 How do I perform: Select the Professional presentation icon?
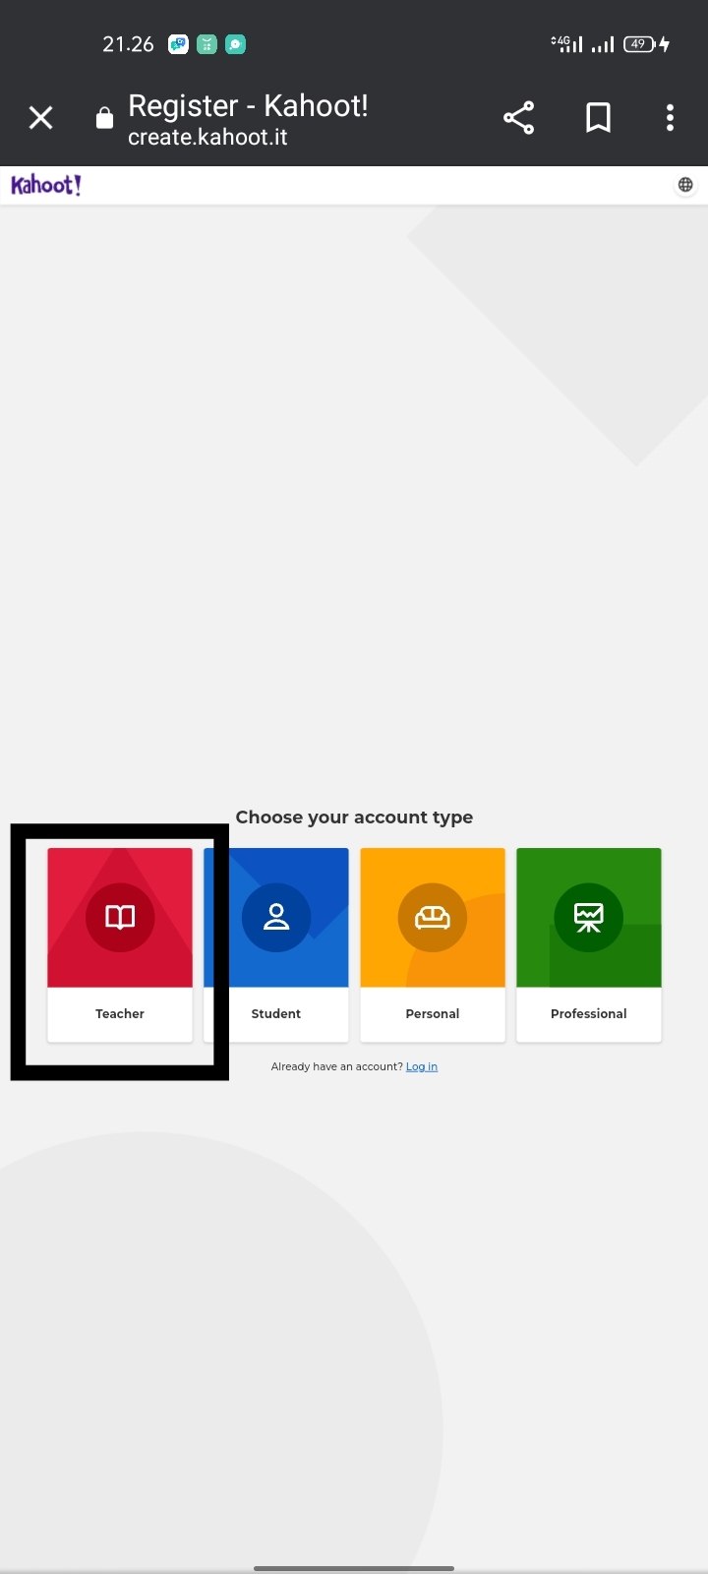tap(589, 917)
